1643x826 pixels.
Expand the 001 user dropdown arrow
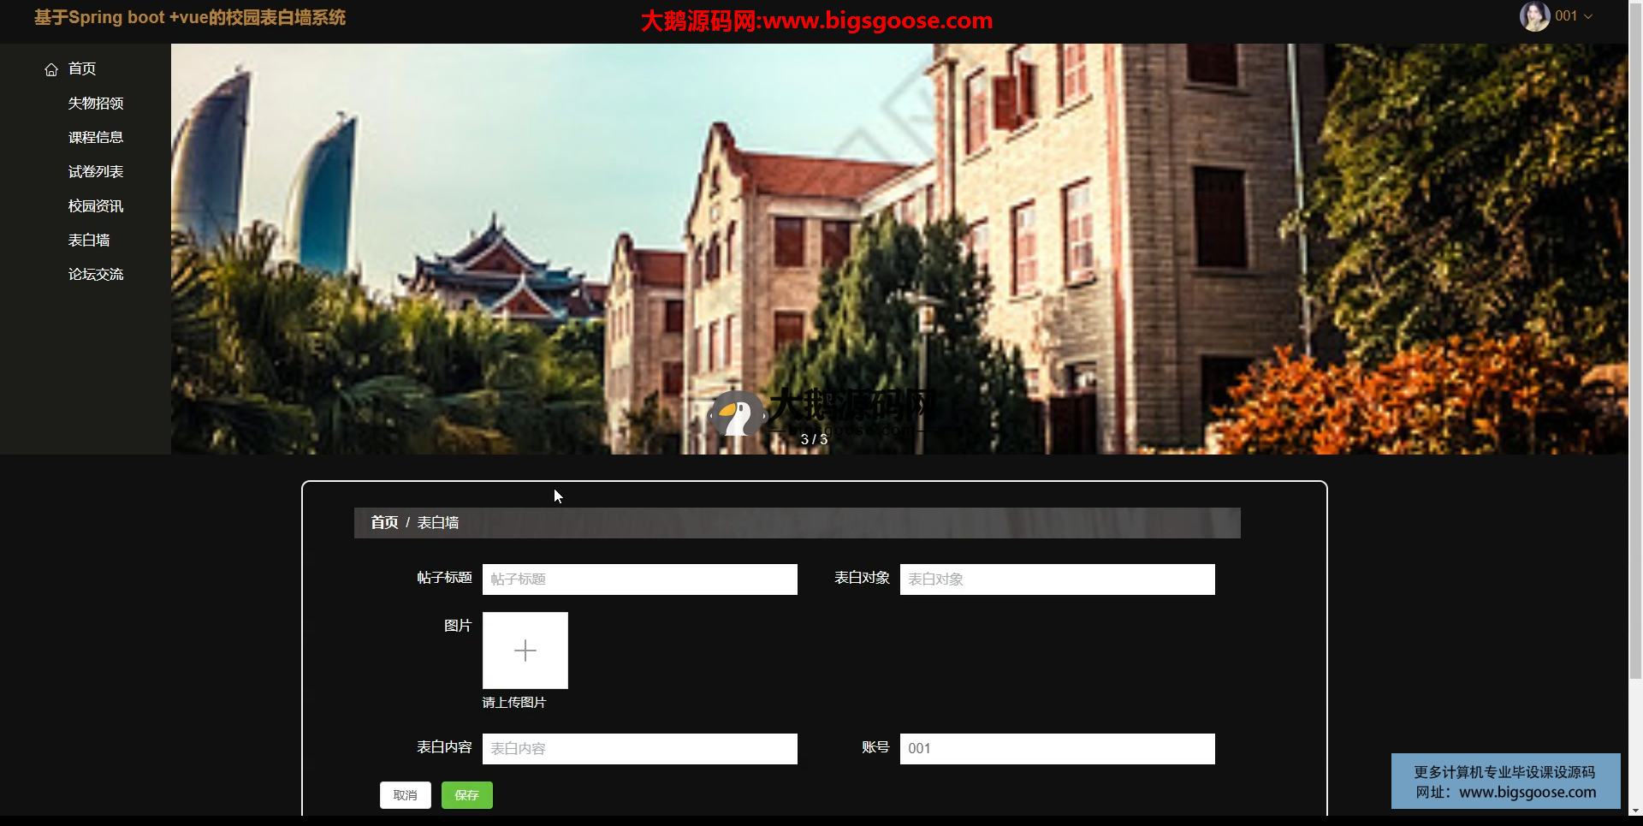tap(1588, 16)
